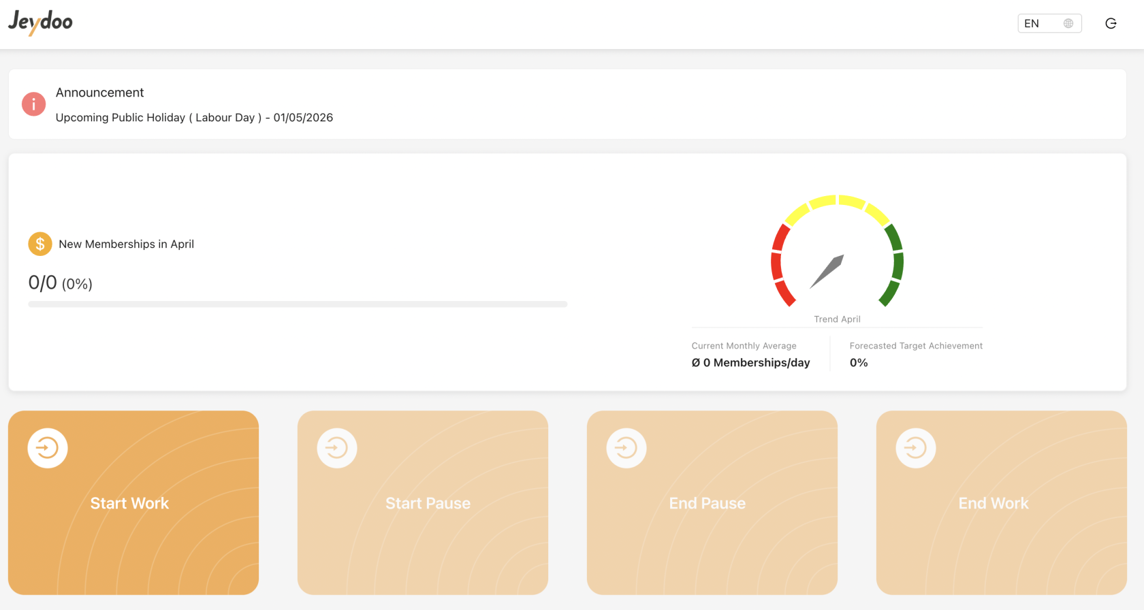The image size is (1144, 610).
Task: Click the arrow icon on Start Work card
Action: click(x=48, y=448)
